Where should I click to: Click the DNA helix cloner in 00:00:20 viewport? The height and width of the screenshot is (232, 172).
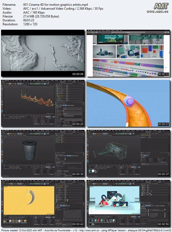click(x=37, y=99)
